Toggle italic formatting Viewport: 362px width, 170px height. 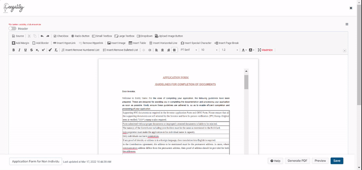[x=19, y=50]
